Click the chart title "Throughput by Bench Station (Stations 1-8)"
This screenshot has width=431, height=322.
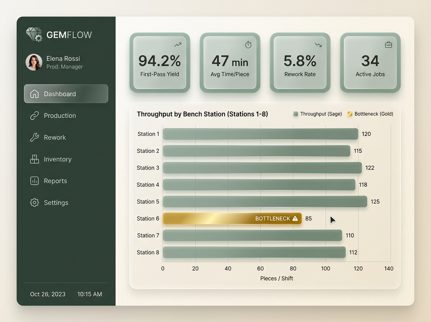pyautogui.click(x=203, y=114)
